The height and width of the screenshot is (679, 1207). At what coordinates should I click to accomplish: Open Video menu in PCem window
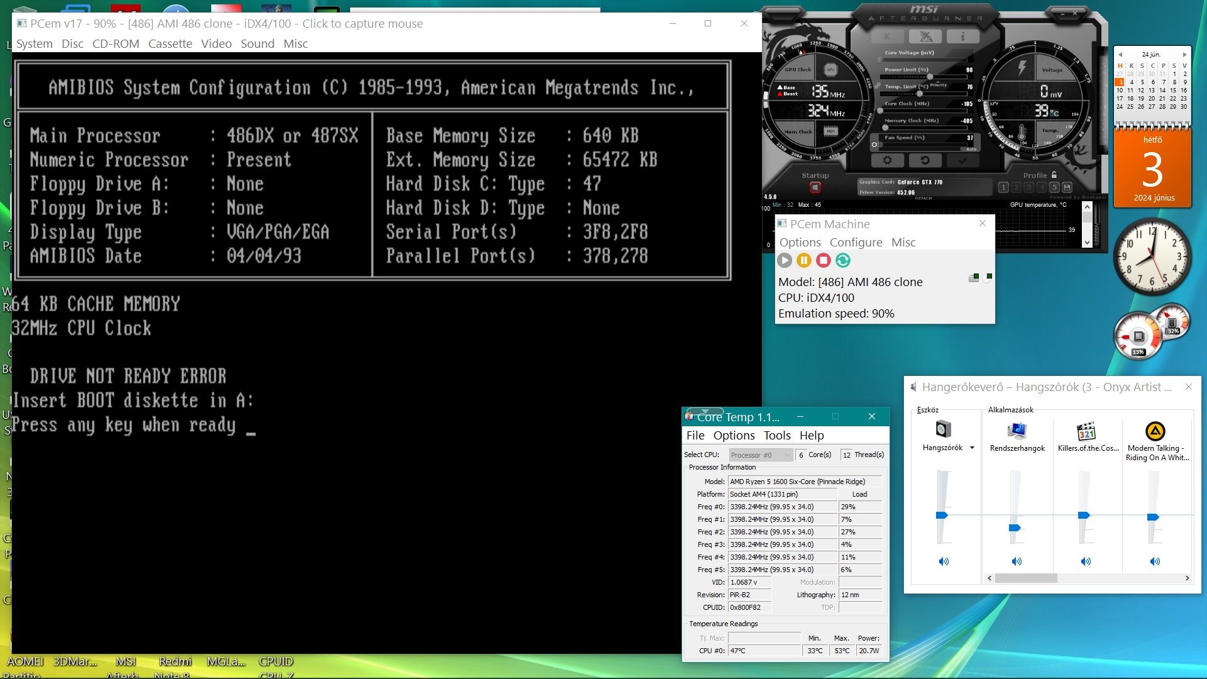[x=216, y=43]
